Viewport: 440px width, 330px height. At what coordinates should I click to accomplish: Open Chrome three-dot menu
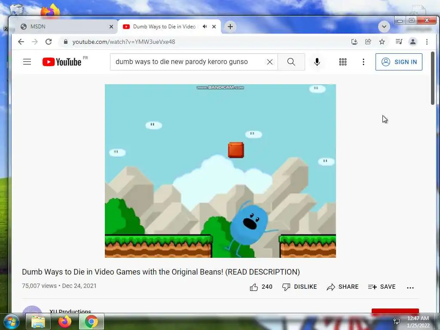pyautogui.click(x=427, y=42)
